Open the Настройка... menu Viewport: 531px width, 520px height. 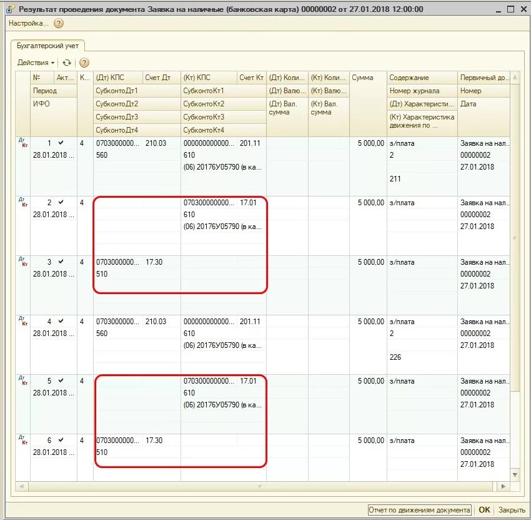point(29,23)
